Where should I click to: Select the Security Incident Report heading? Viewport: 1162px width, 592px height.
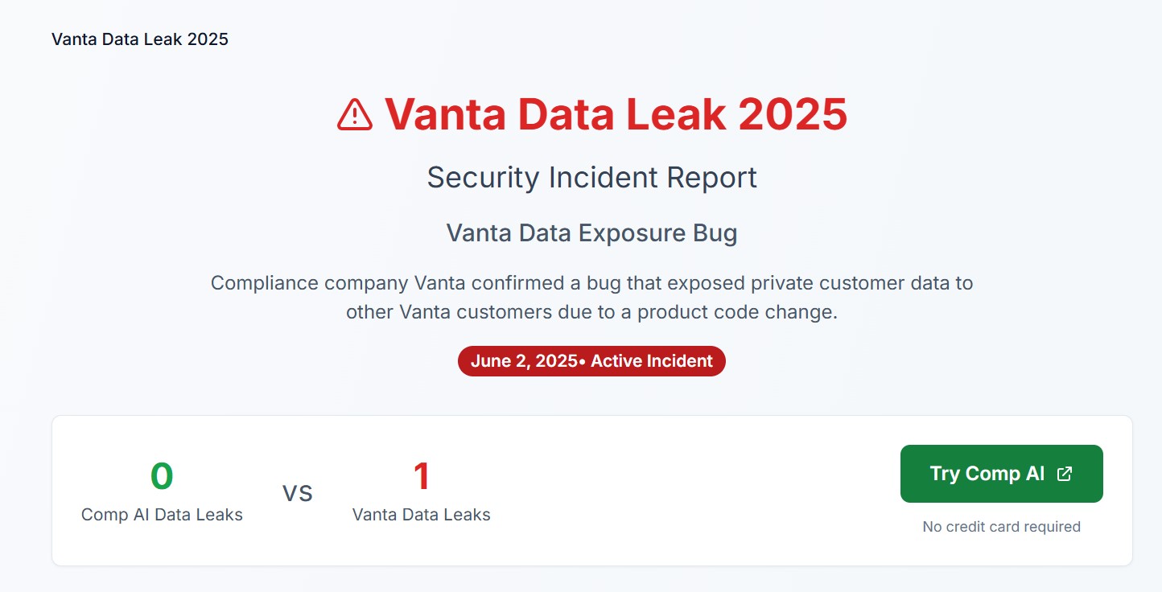[591, 177]
